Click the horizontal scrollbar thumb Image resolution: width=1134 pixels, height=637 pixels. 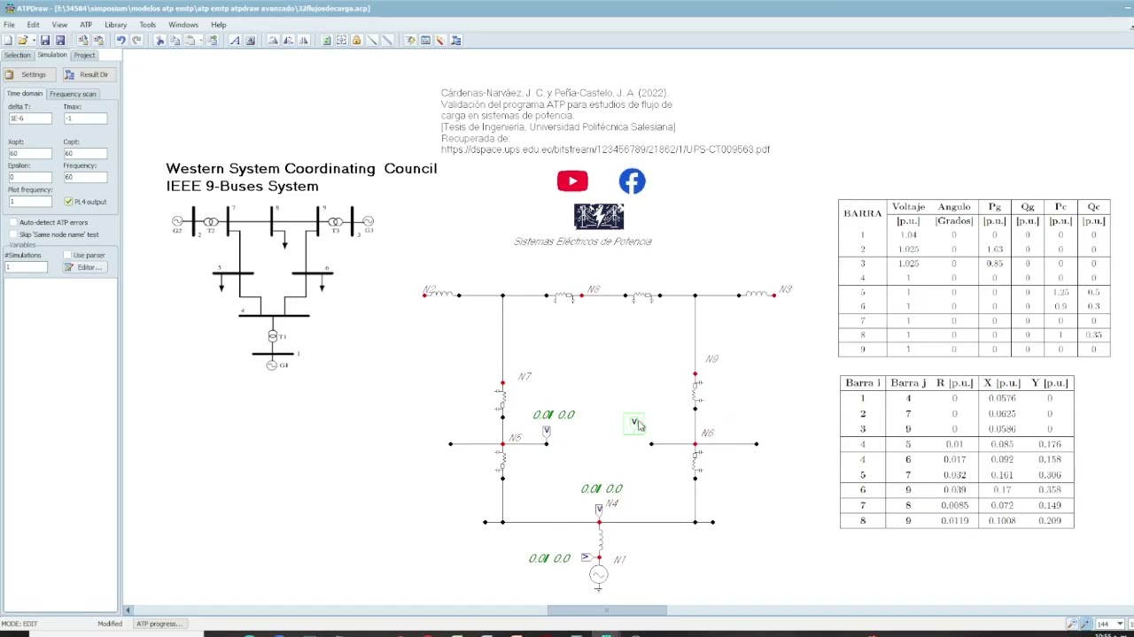[607, 610]
